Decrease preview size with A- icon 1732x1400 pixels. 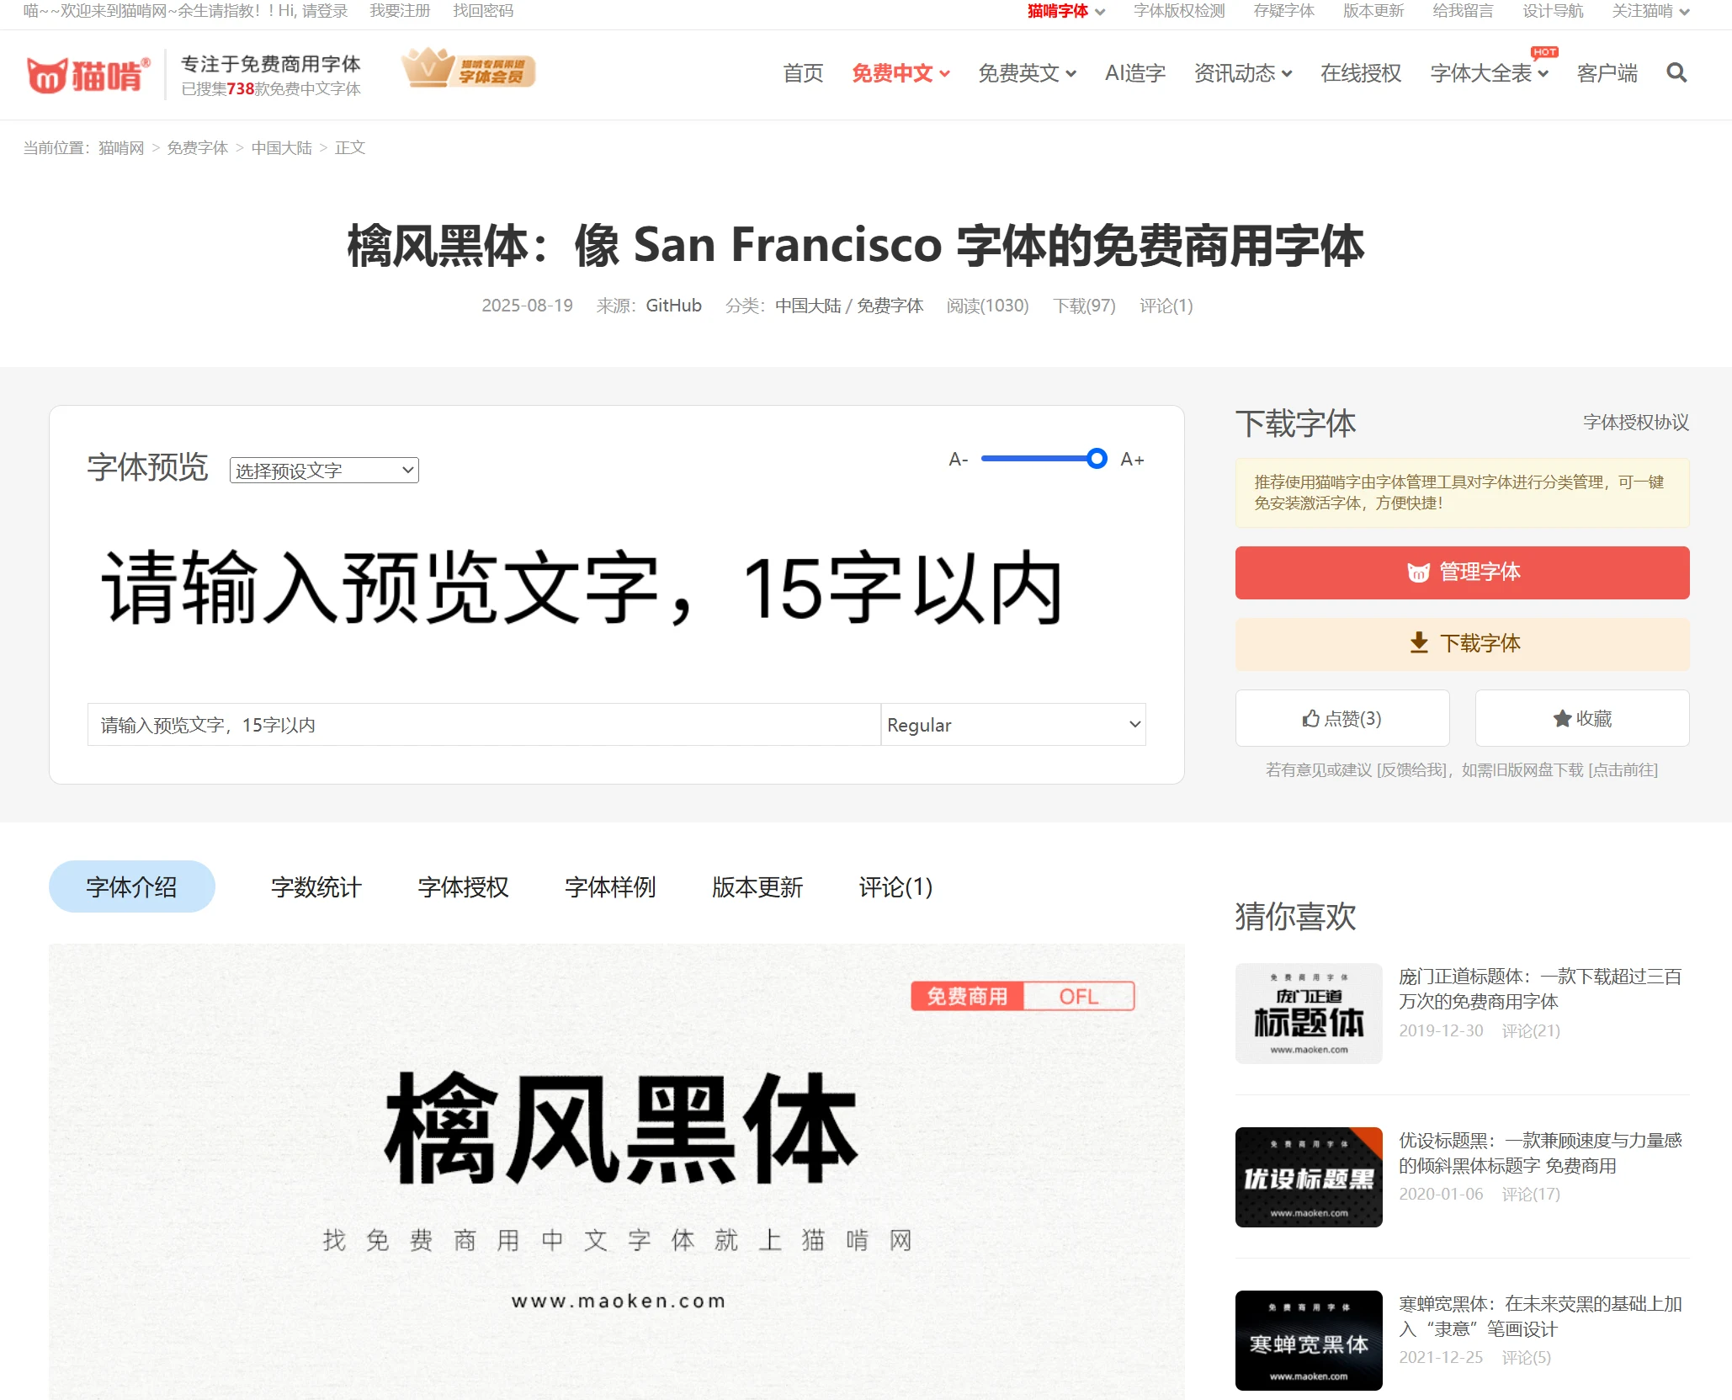(x=958, y=460)
